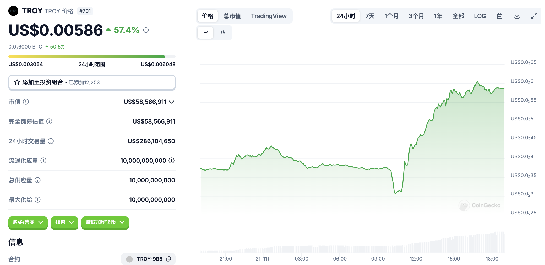This screenshot has height=265, width=545.
Task: Select the 1个月 time range
Action: [x=391, y=16]
